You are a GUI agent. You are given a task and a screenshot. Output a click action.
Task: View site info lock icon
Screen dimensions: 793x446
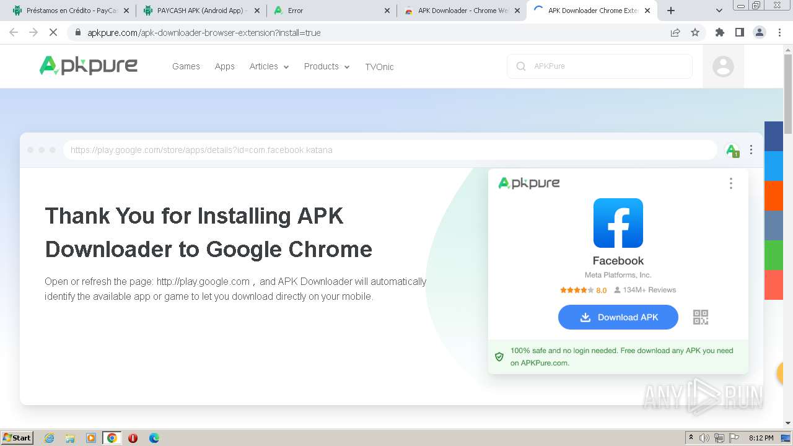click(x=77, y=33)
